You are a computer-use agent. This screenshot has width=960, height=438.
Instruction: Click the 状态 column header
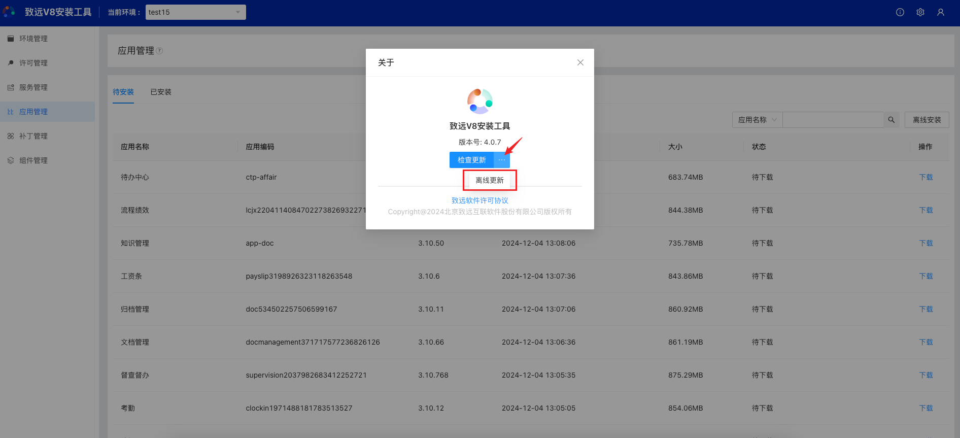point(759,147)
